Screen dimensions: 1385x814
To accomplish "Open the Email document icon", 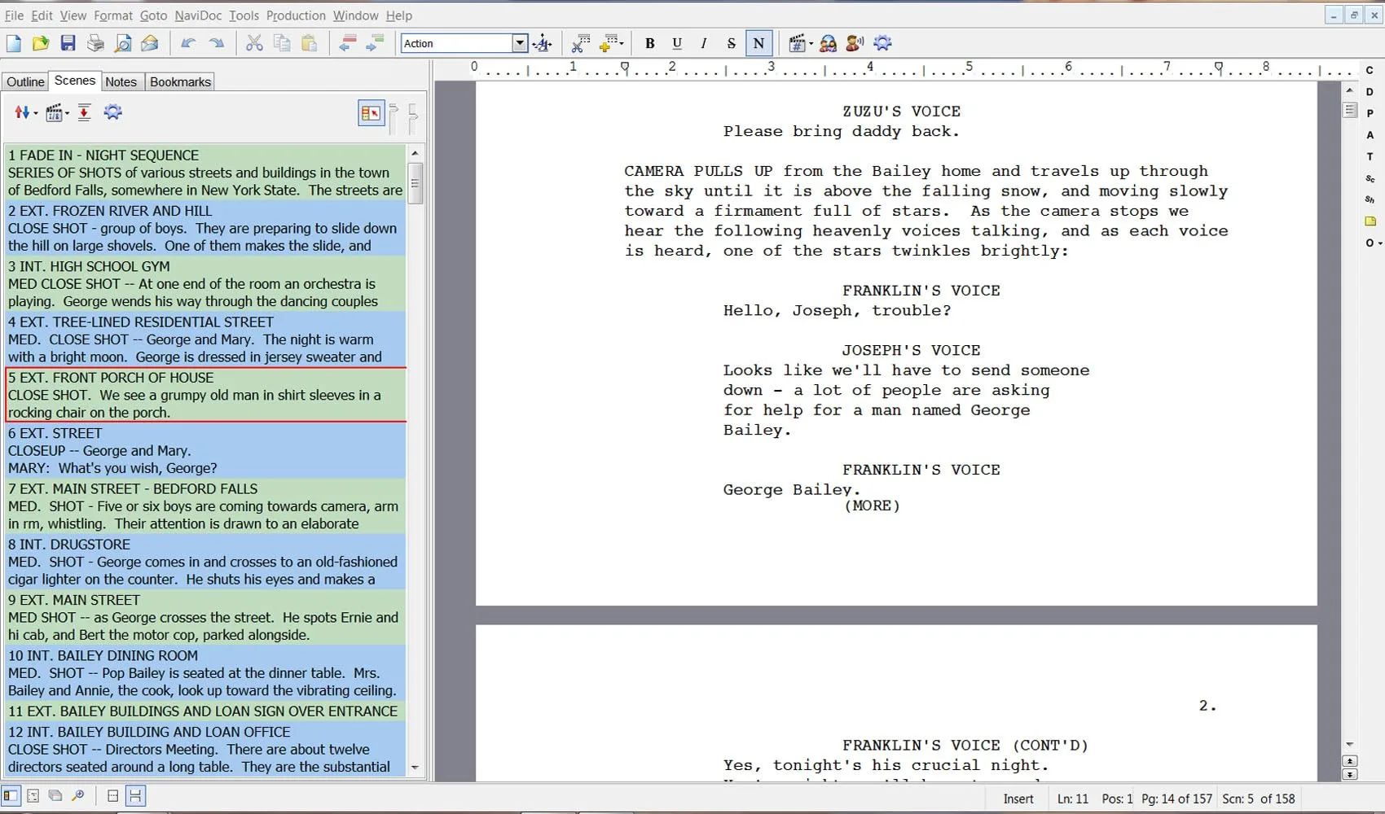I will (x=150, y=43).
